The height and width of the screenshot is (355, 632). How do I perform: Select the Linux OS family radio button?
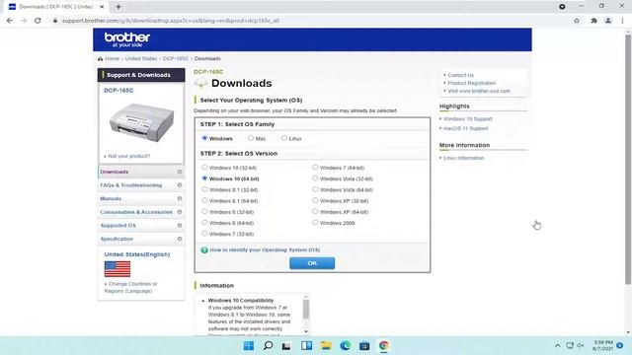pos(284,138)
